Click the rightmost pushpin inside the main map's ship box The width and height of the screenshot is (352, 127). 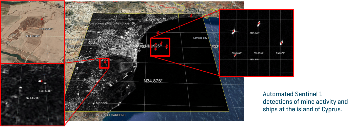tap(167, 46)
